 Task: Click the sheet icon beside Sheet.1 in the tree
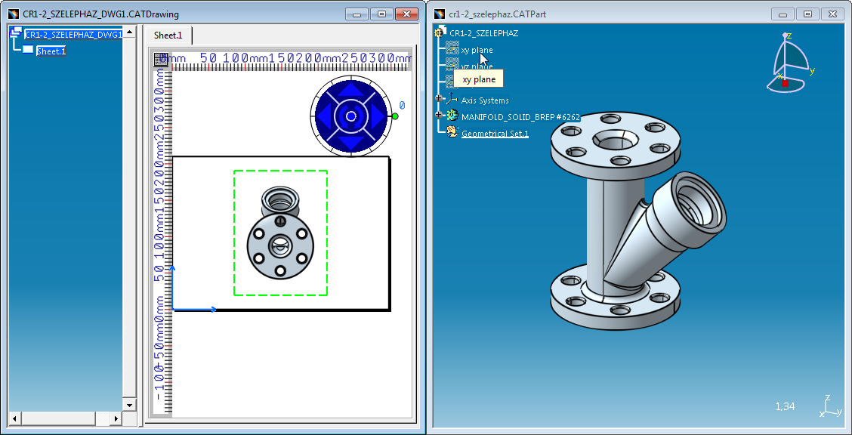pos(28,50)
